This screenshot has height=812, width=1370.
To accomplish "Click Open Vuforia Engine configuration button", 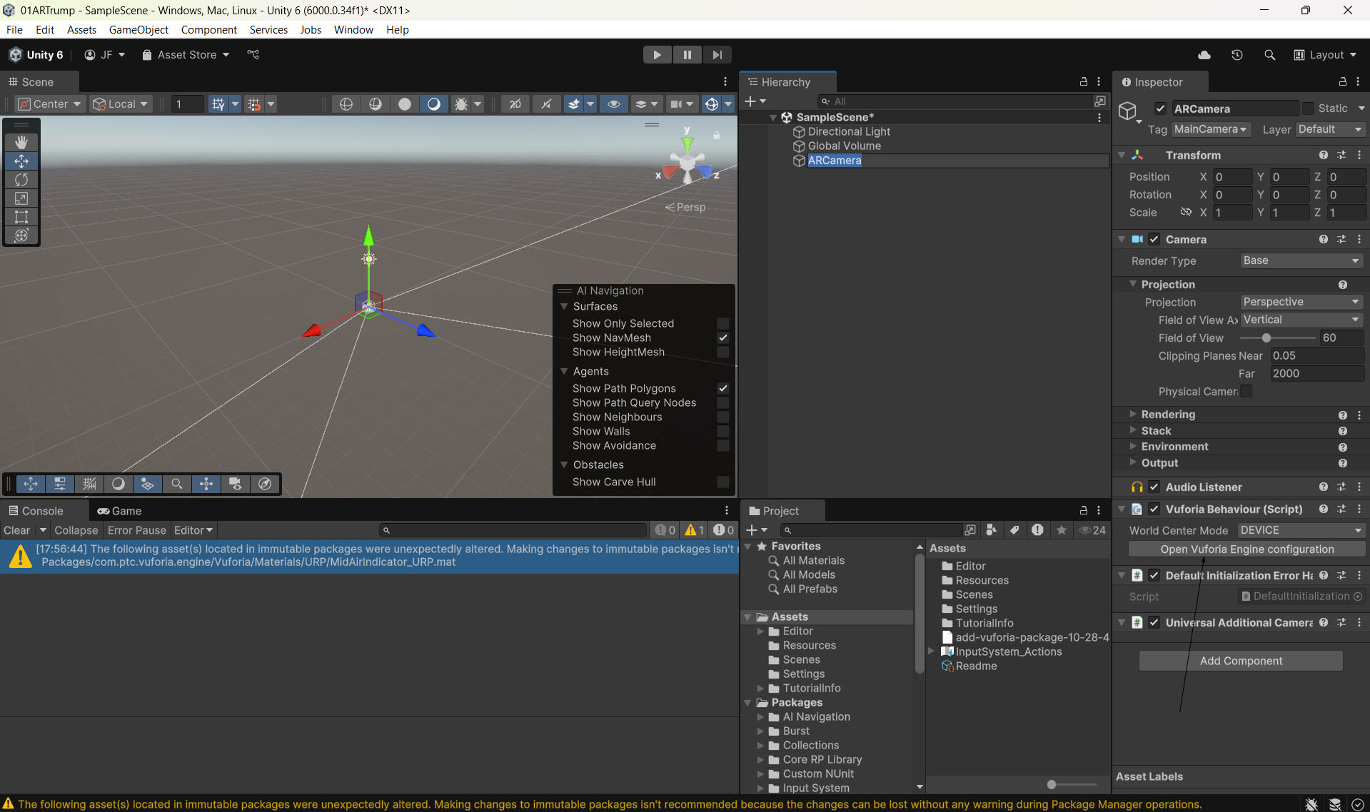I will (1246, 549).
